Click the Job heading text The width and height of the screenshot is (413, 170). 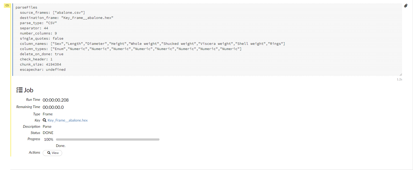point(28,90)
